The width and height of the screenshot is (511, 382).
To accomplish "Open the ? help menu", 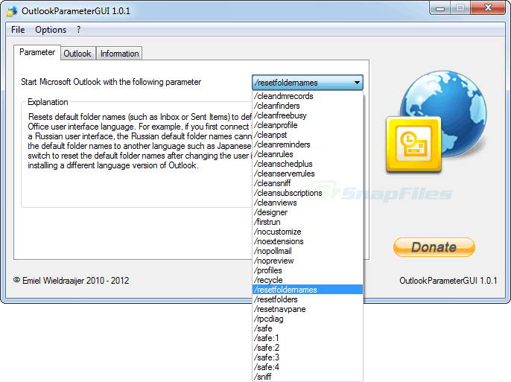I will (x=78, y=30).
